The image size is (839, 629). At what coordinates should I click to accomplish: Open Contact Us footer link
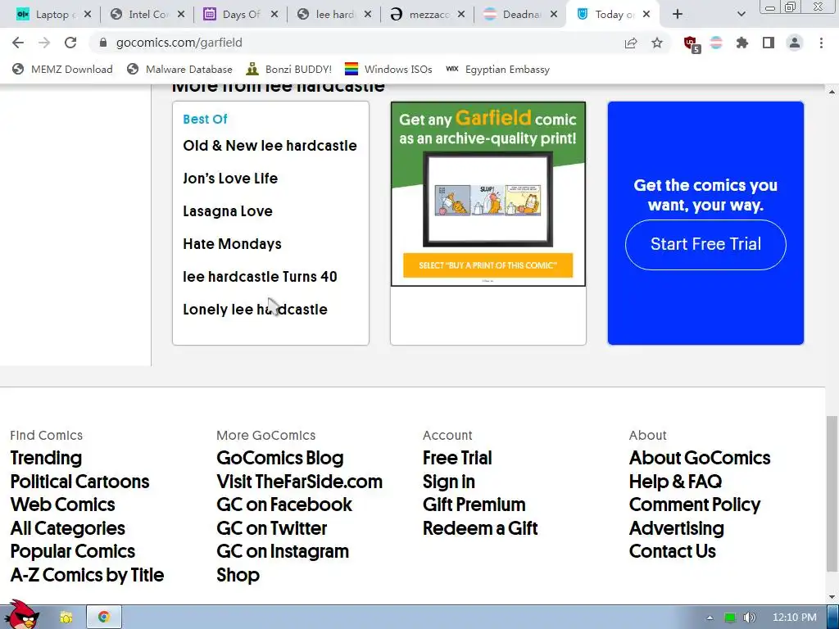[x=673, y=551]
